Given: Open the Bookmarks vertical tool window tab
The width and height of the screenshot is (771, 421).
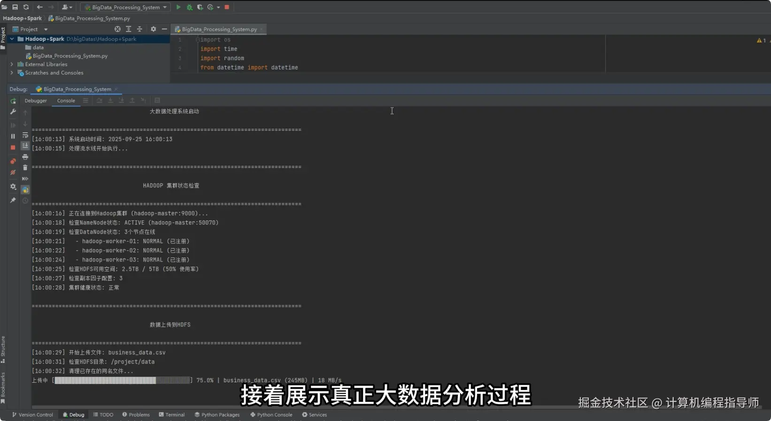Looking at the screenshot, I should pos(3,388).
